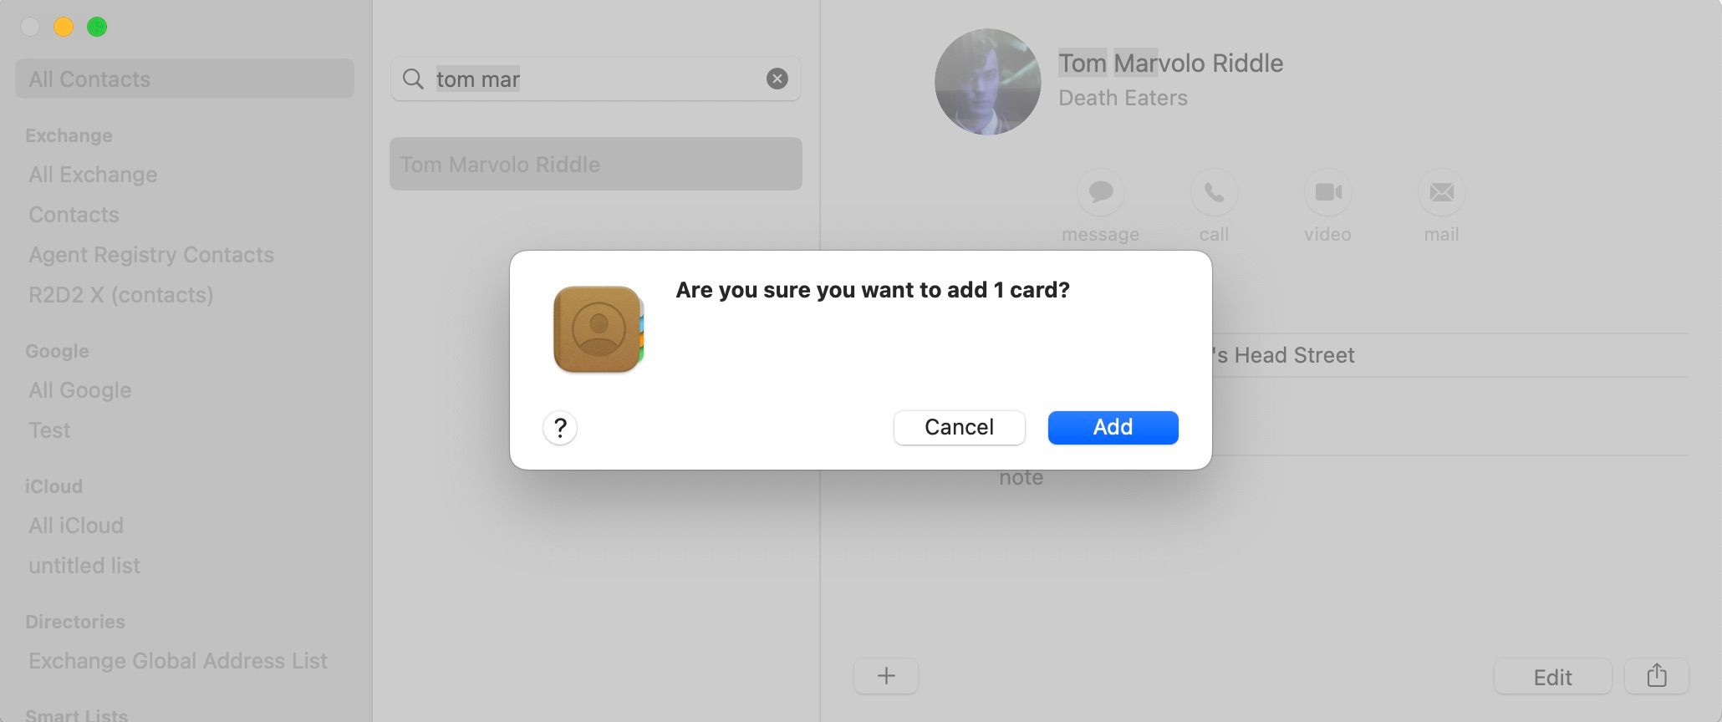Open help with the question mark button

point(560,428)
